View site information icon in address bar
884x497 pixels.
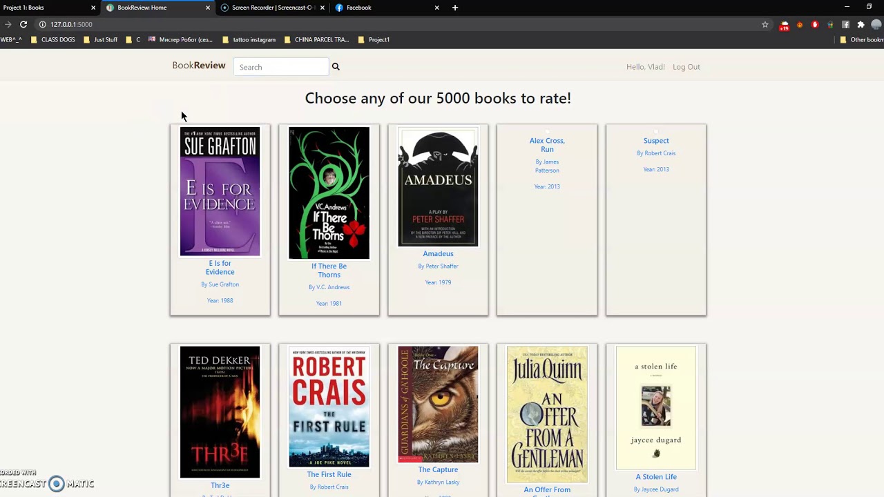click(x=42, y=24)
